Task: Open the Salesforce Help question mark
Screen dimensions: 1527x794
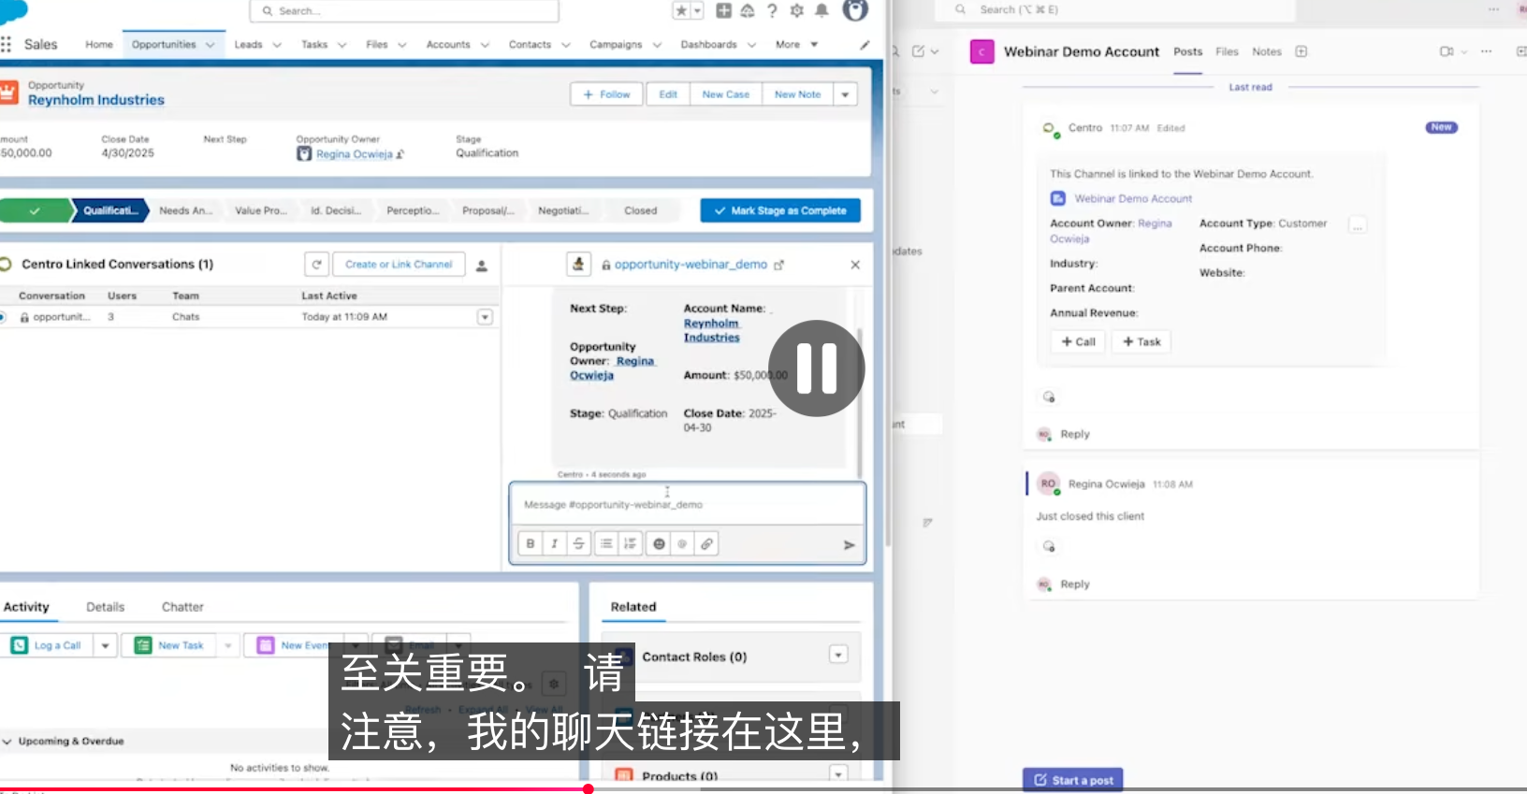Action: 772,10
